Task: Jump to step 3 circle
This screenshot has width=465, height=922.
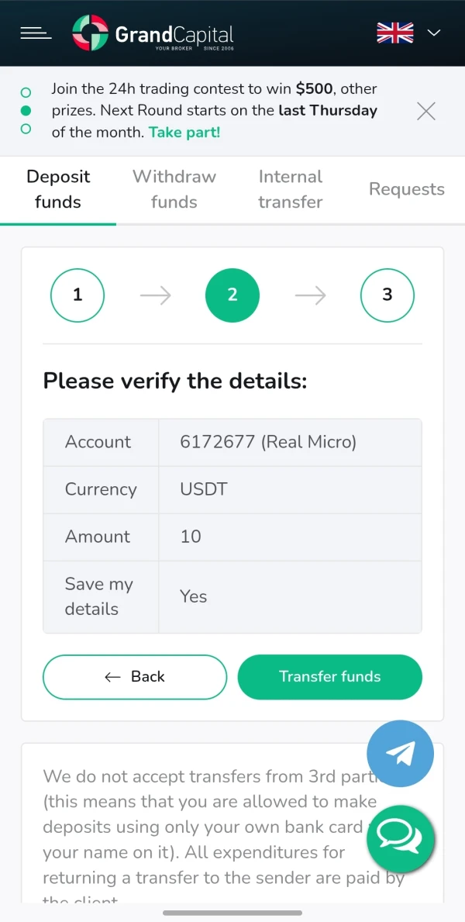Action: (387, 295)
